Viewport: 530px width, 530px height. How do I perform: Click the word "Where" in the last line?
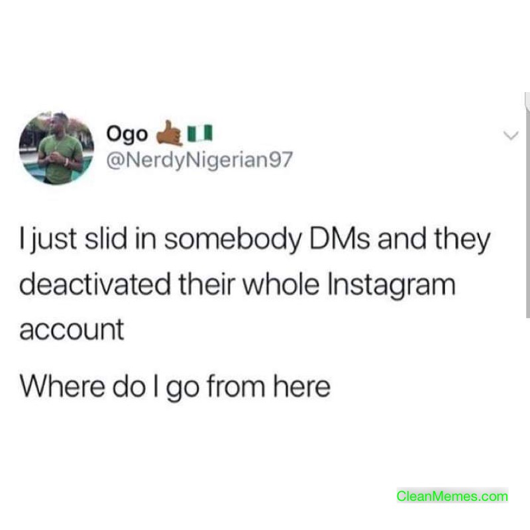[x=62, y=386]
